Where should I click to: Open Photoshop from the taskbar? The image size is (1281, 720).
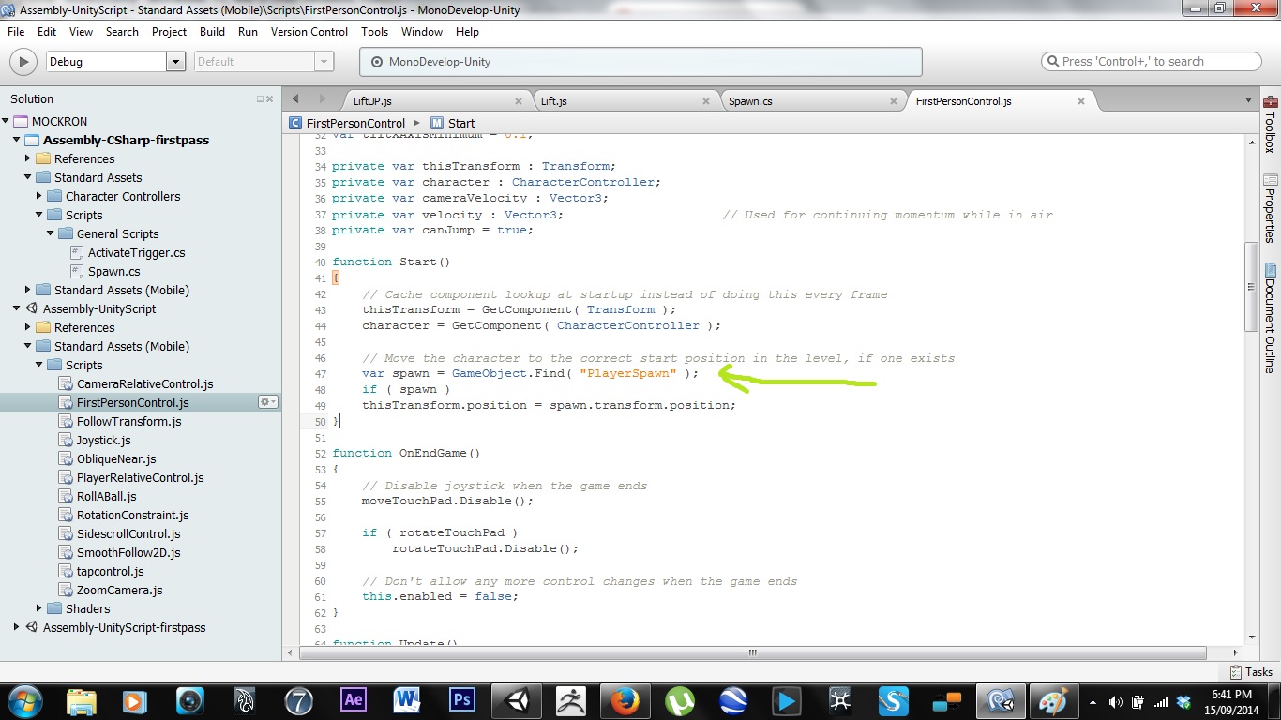pyautogui.click(x=461, y=700)
